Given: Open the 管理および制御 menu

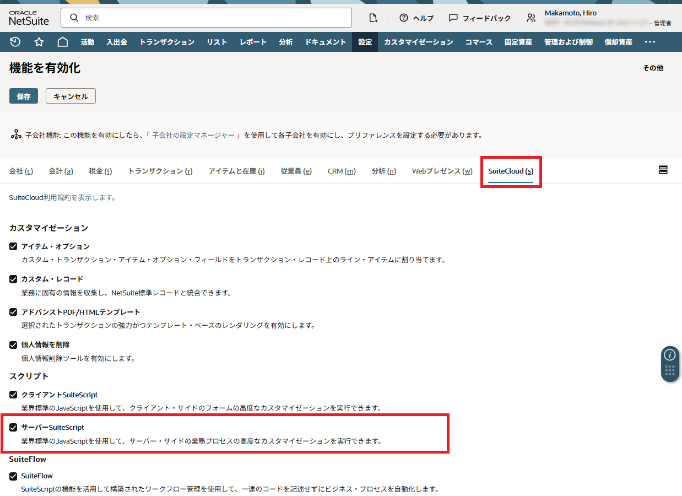Looking at the screenshot, I should coord(569,42).
